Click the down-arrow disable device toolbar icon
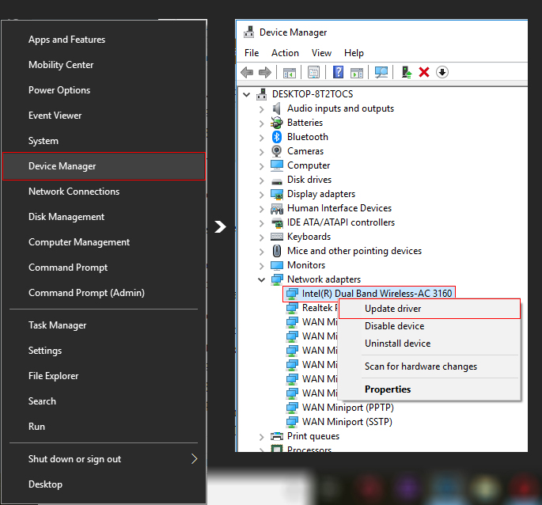This screenshot has height=505, width=542. click(x=442, y=72)
